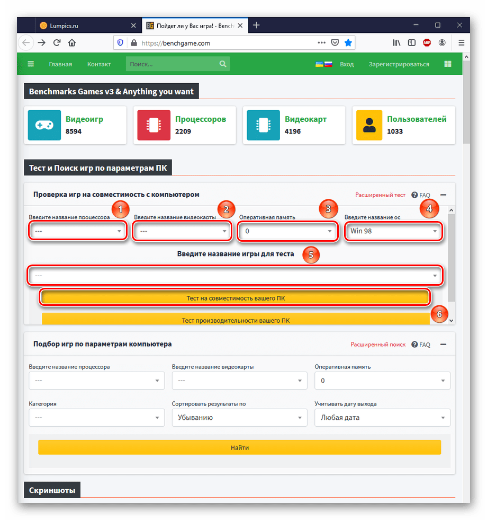The height and width of the screenshot is (520, 487).
Task: Switch language via the flag icons
Action: (x=323, y=64)
